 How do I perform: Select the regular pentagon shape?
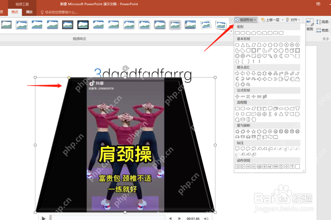click(x=270, y=45)
